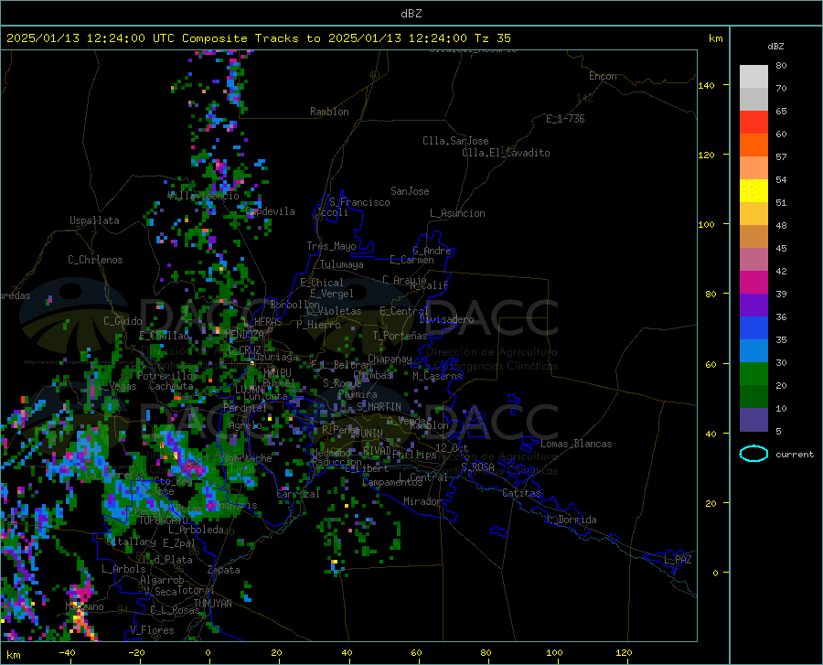Click the Lomas_Blancas place label
This screenshot has width=823, height=665.
click(576, 444)
